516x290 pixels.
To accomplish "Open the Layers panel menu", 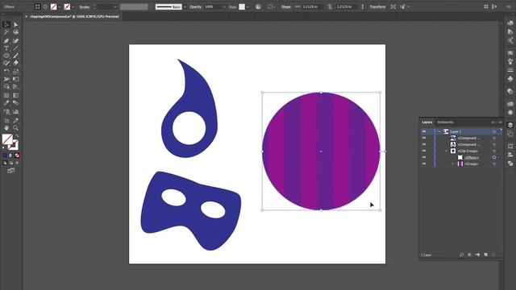I will click(x=501, y=122).
